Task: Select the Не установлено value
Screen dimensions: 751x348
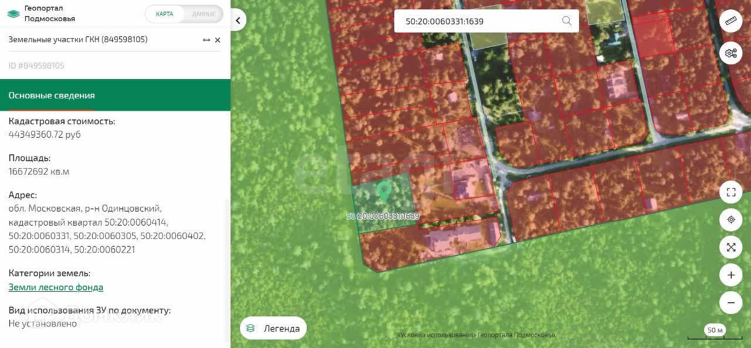Action: click(x=43, y=323)
